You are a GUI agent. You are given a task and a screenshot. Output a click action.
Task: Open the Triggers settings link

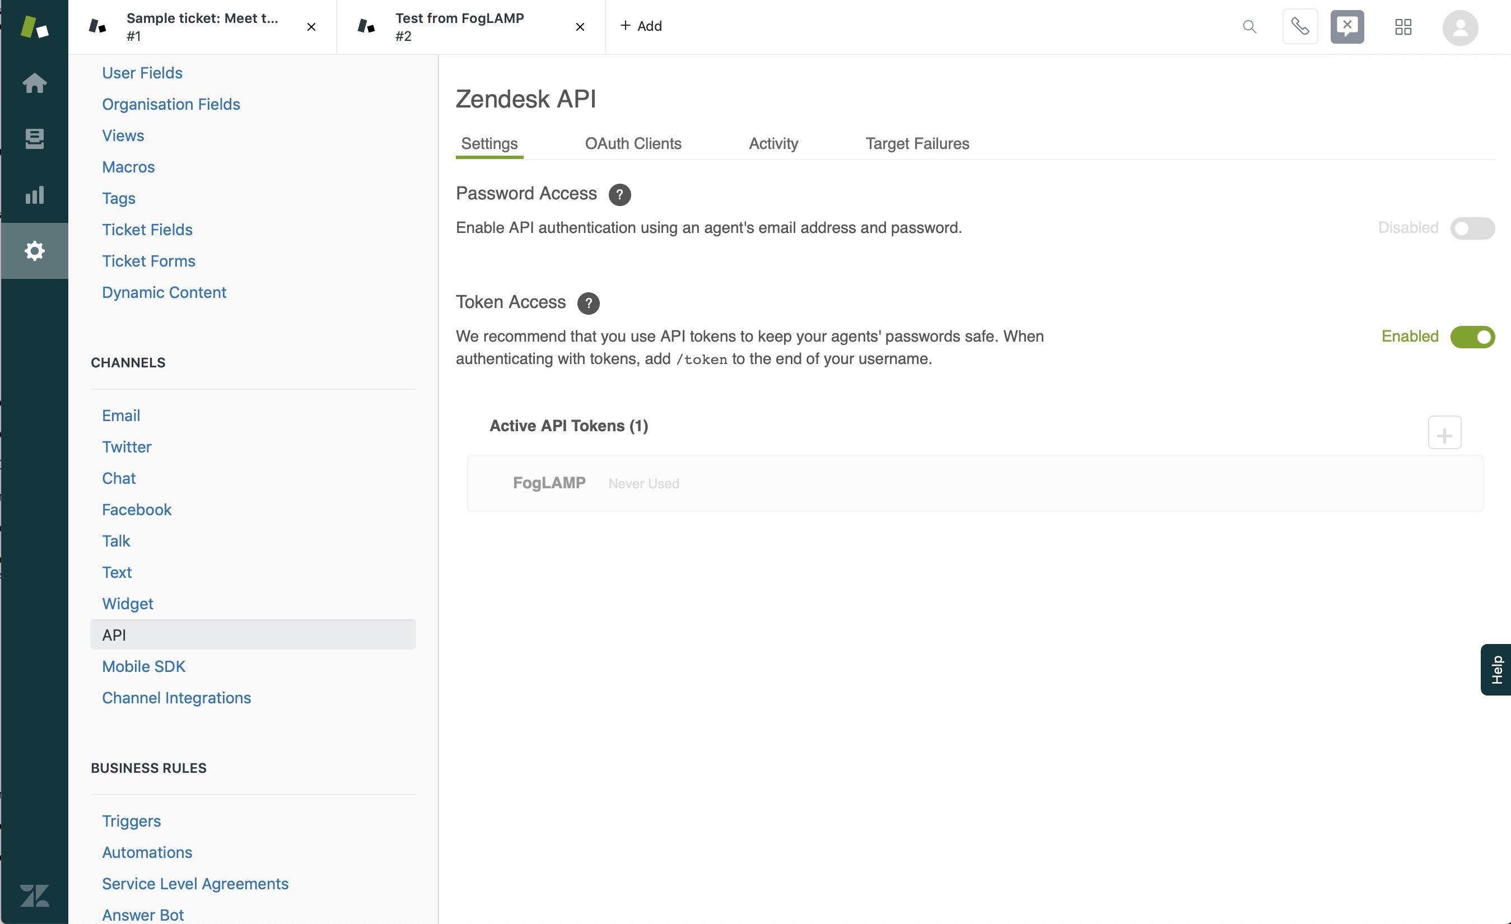point(131,821)
